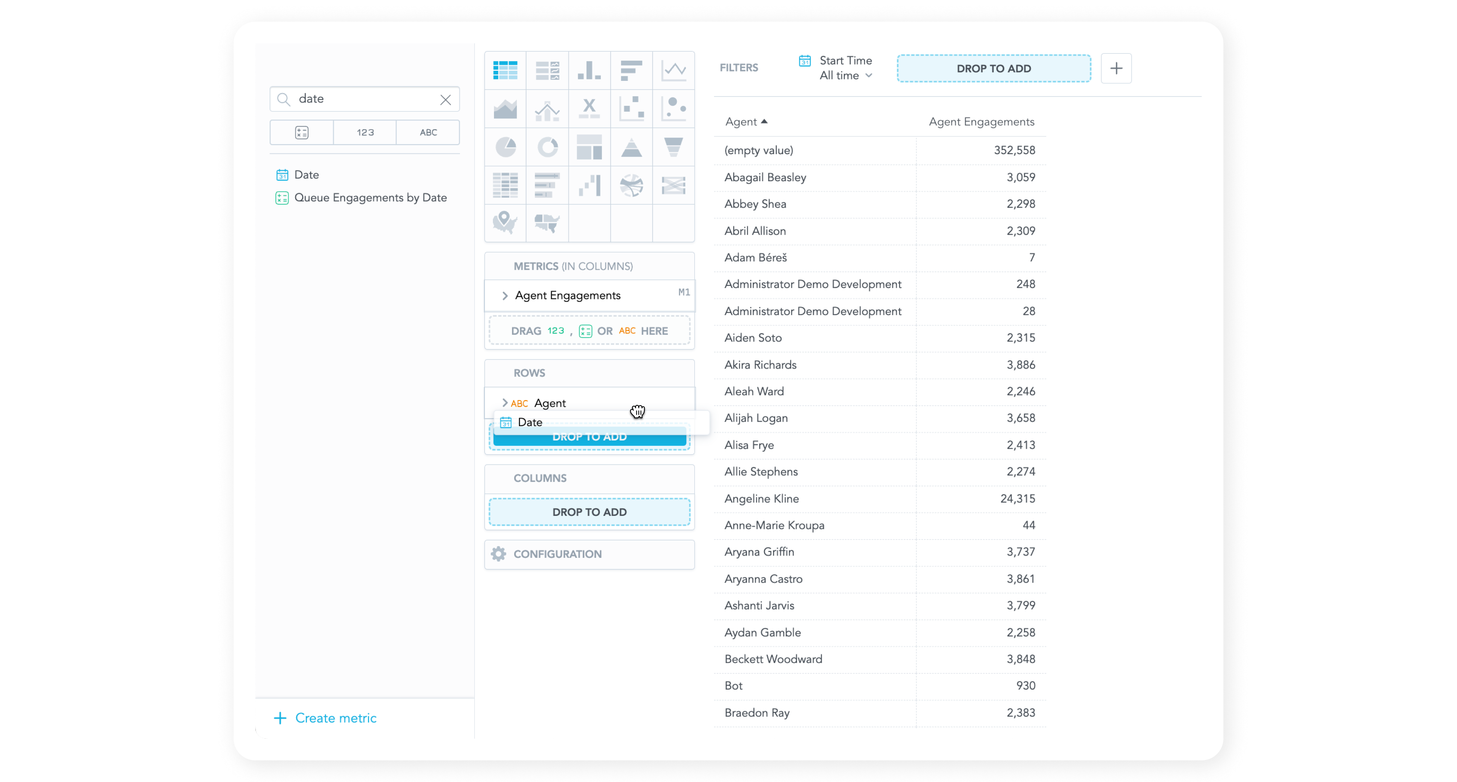Select the donut chart visualization

coord(547,147)
